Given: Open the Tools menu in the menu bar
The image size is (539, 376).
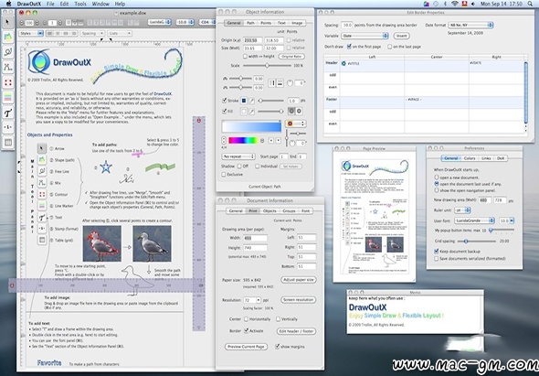Looking at the screenshot, I should coord(80,4).
